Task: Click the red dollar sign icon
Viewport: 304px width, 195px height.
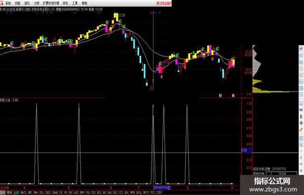Action: point(301,117)
